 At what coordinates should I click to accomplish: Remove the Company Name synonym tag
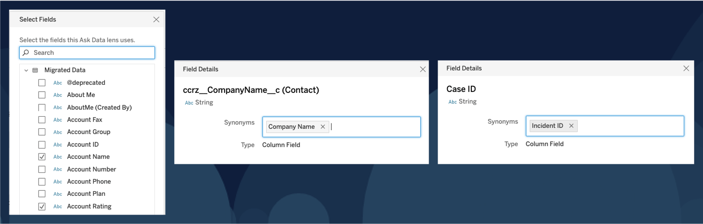323,127
